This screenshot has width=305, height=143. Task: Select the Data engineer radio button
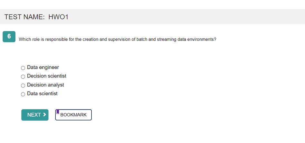tap(23, 68)
